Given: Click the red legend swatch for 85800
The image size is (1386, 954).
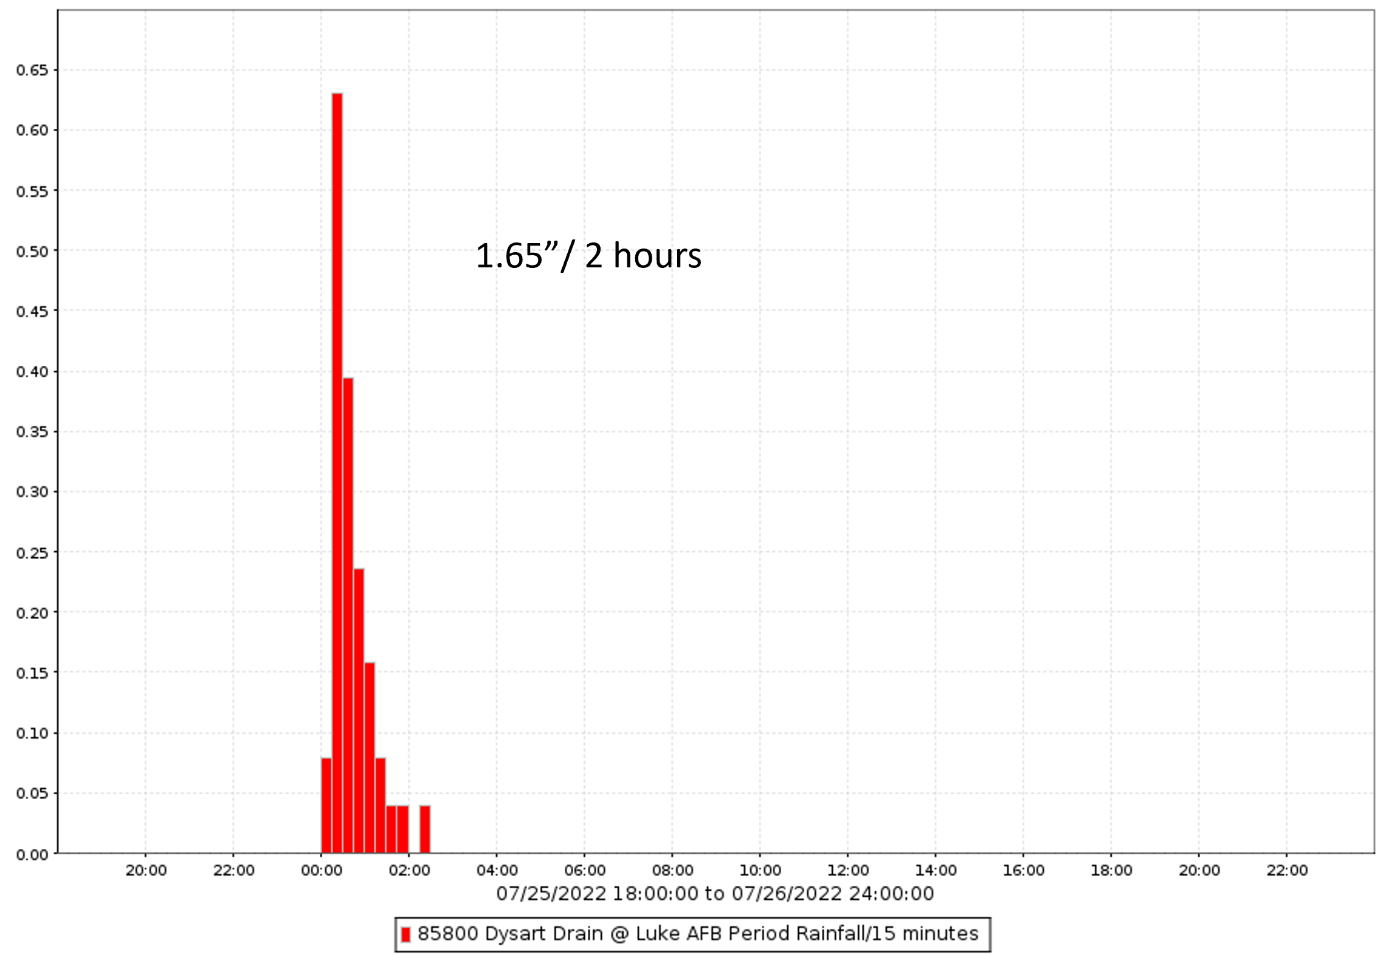Looking at the screenshot, I should (405, 934).
